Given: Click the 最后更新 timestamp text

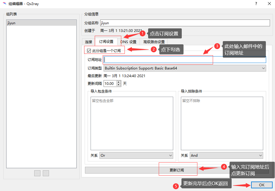Looking at the screenshot, I should click(124, 76).
